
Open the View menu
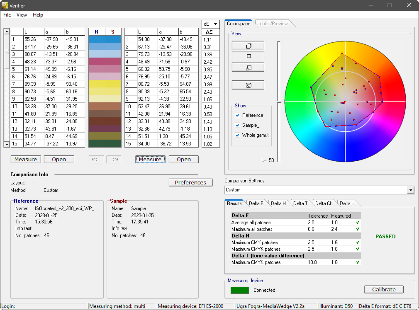(x=22, y=15)
